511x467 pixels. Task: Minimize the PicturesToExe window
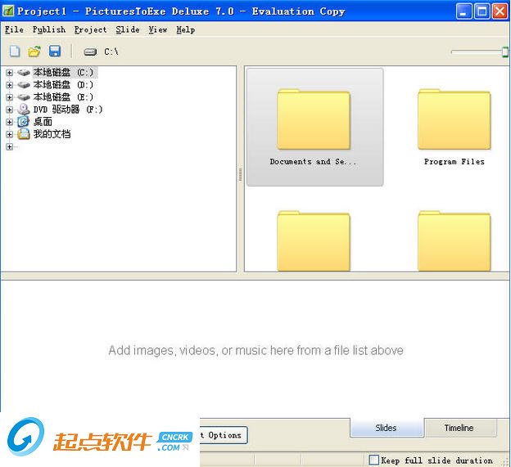coord(464,11)
